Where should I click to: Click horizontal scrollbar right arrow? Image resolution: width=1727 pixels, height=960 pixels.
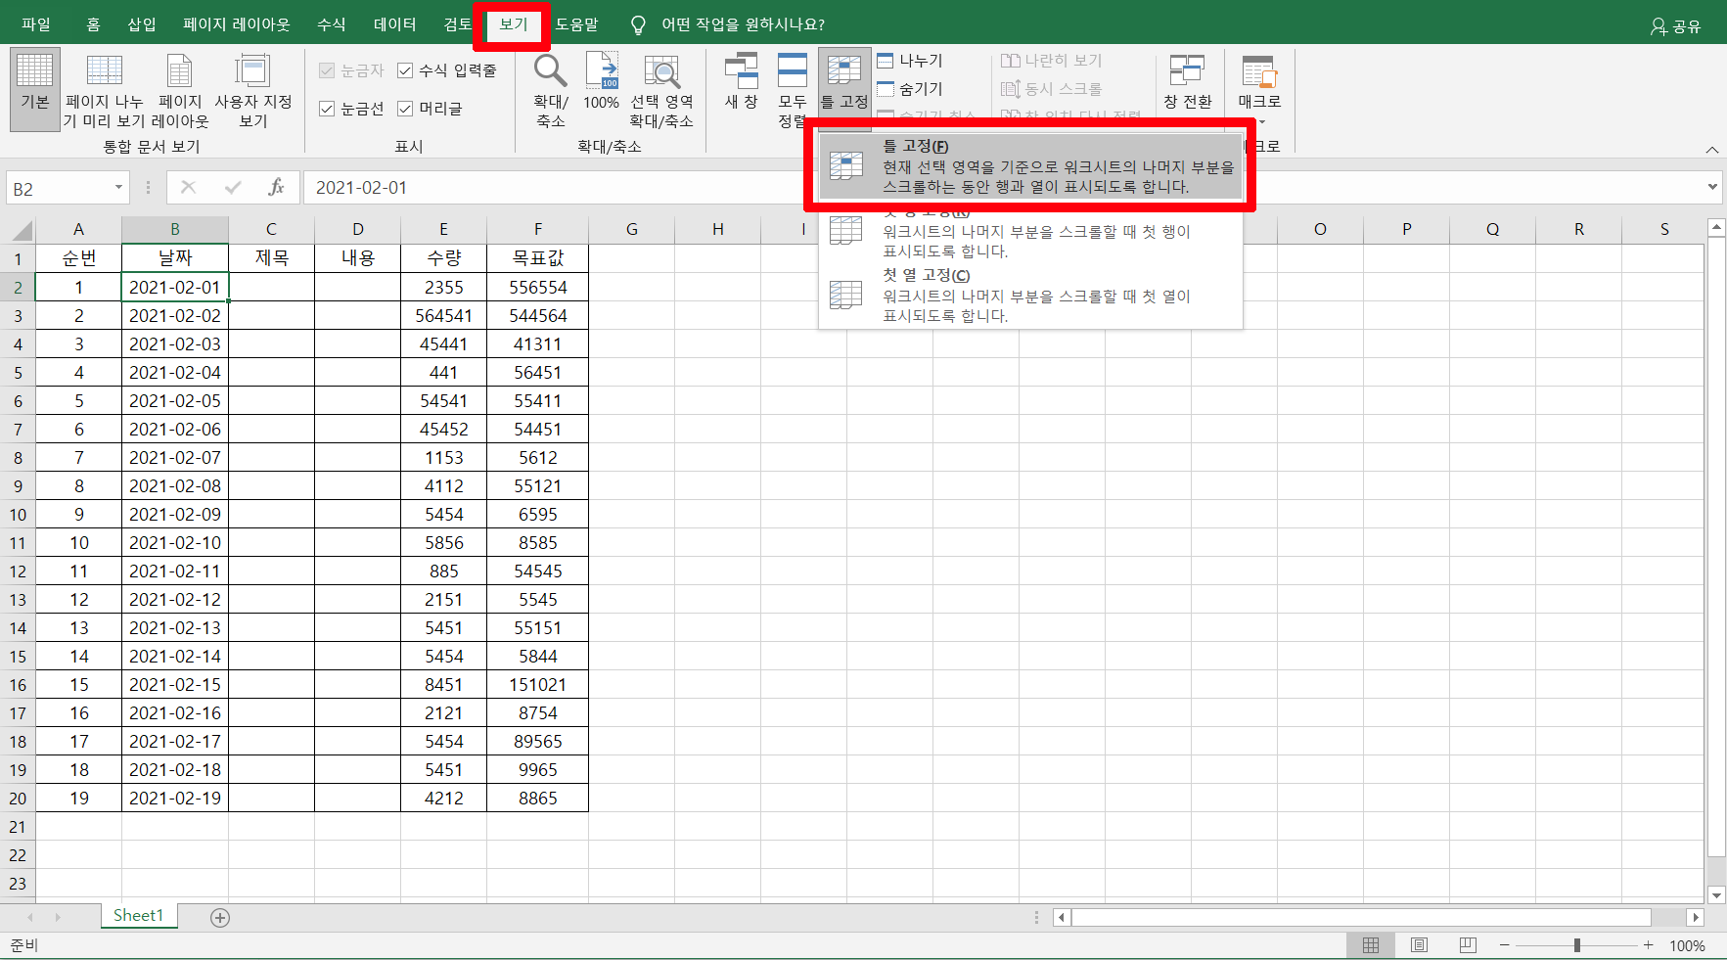tap(1696, 917)
